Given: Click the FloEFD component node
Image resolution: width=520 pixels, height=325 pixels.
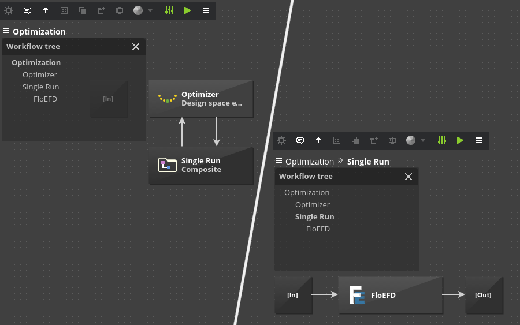Looking at the screenshot, I should 391,295.
